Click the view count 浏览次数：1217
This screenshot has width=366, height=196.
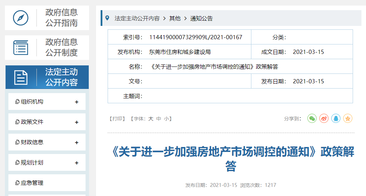[258, 185]
